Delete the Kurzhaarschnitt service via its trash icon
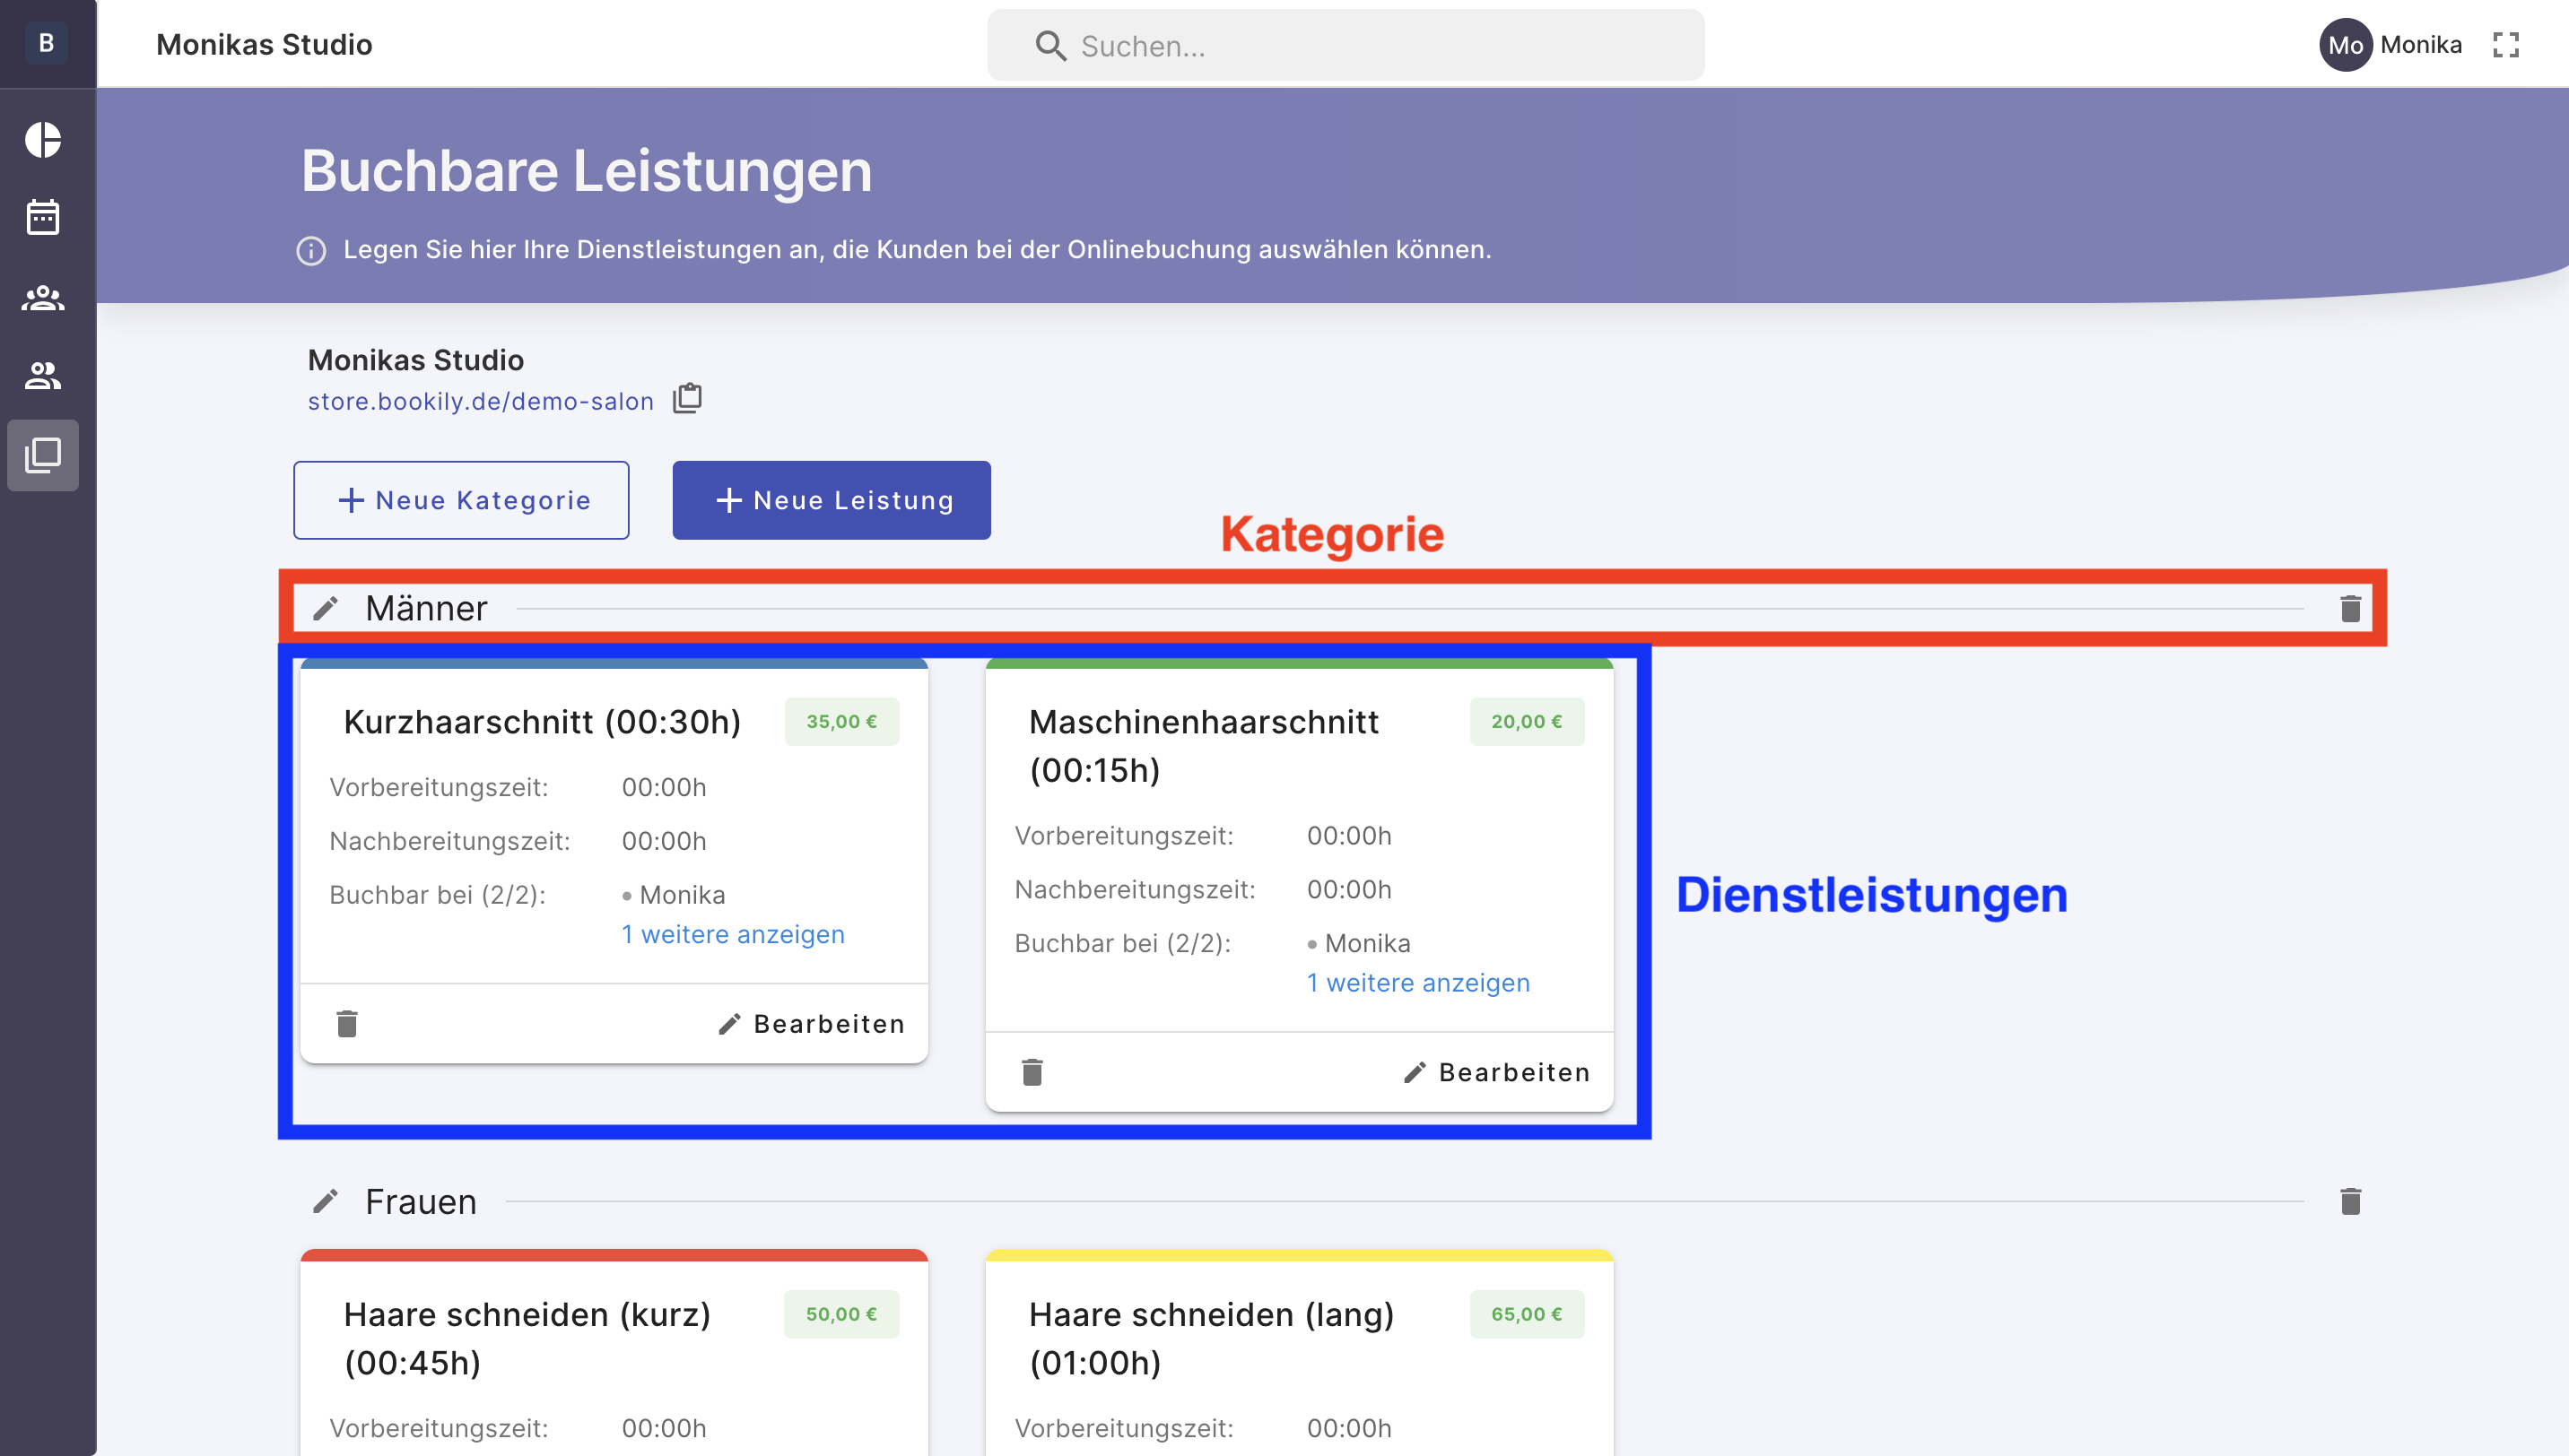The height and width of the screenshot is (1456, 2569). 347,1023
